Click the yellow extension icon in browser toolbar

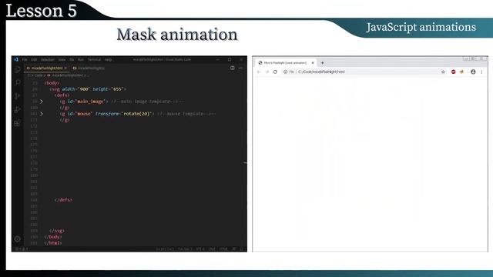tap(462, 72)
